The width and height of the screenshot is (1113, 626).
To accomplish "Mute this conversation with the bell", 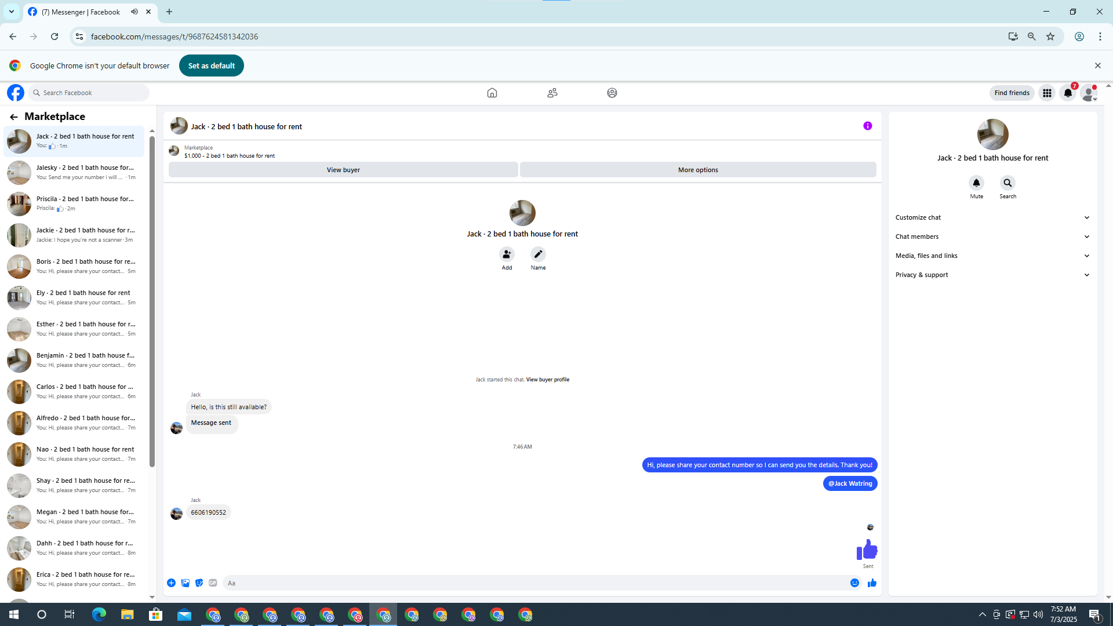I will point(976,183).
